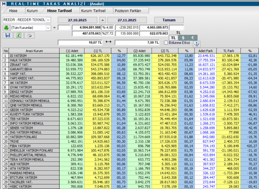The width and height of the screenshot is (259, 189).
Task: Enable the Bölünme Etkisi checkbox
Action: (x=166, y=42)
